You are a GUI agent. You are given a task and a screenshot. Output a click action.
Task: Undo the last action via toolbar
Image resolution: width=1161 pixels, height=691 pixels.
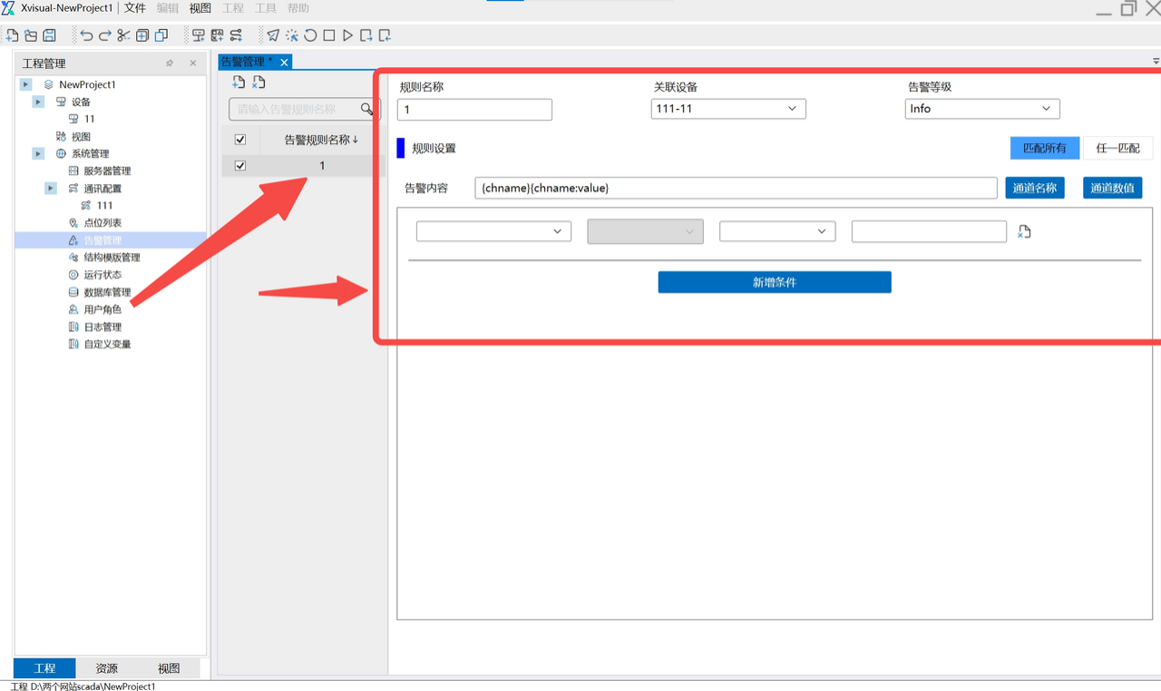point(86,35)
